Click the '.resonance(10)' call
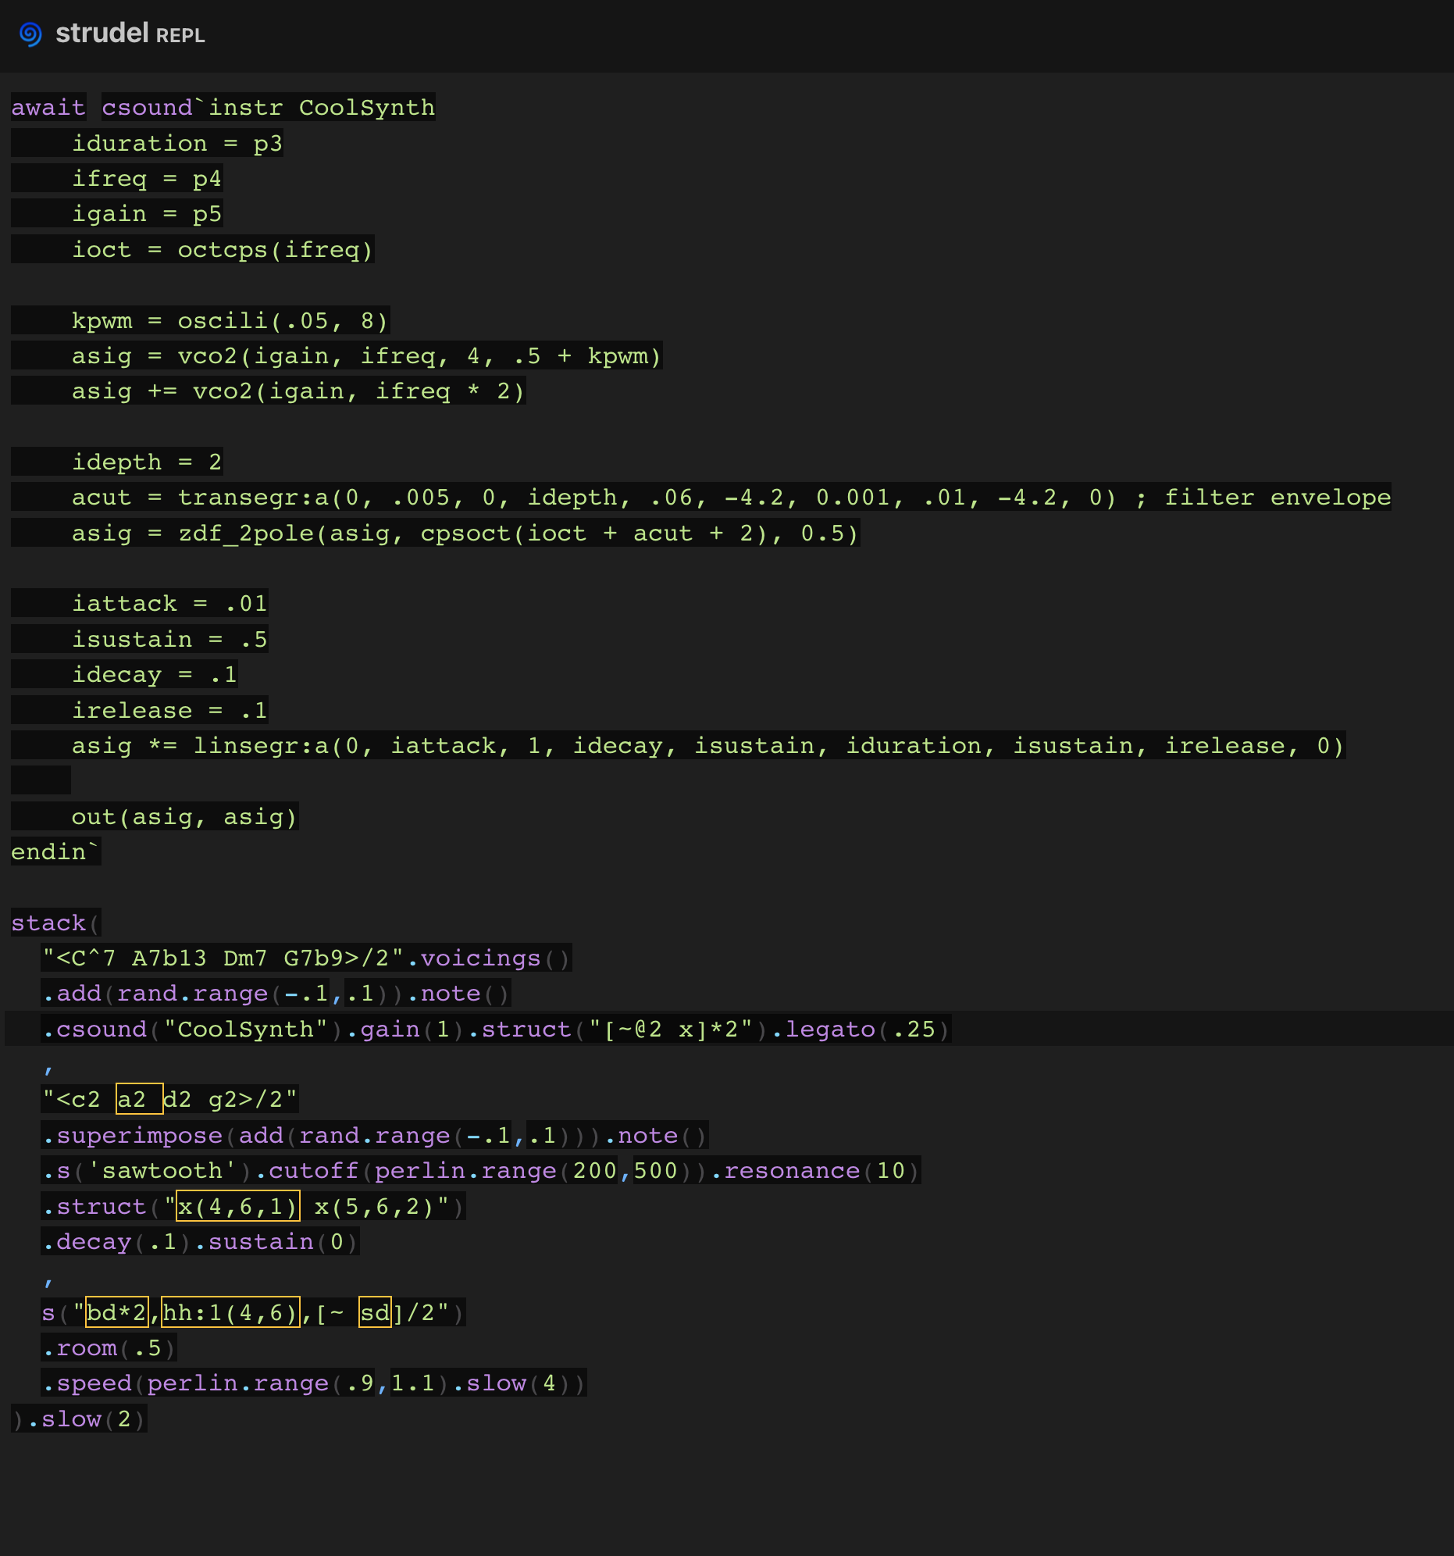The height and width of the screenshot is (1556, 1454). pyautogui.click(x=815, y=1170)
